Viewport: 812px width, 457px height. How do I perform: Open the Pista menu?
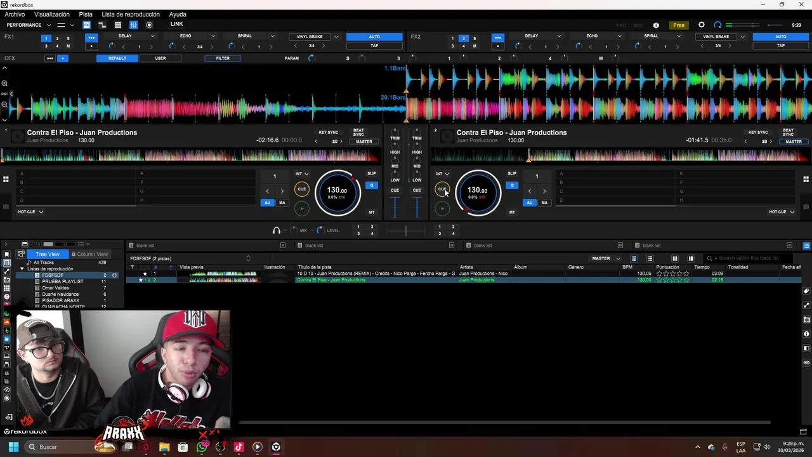(x=86, y=14)
